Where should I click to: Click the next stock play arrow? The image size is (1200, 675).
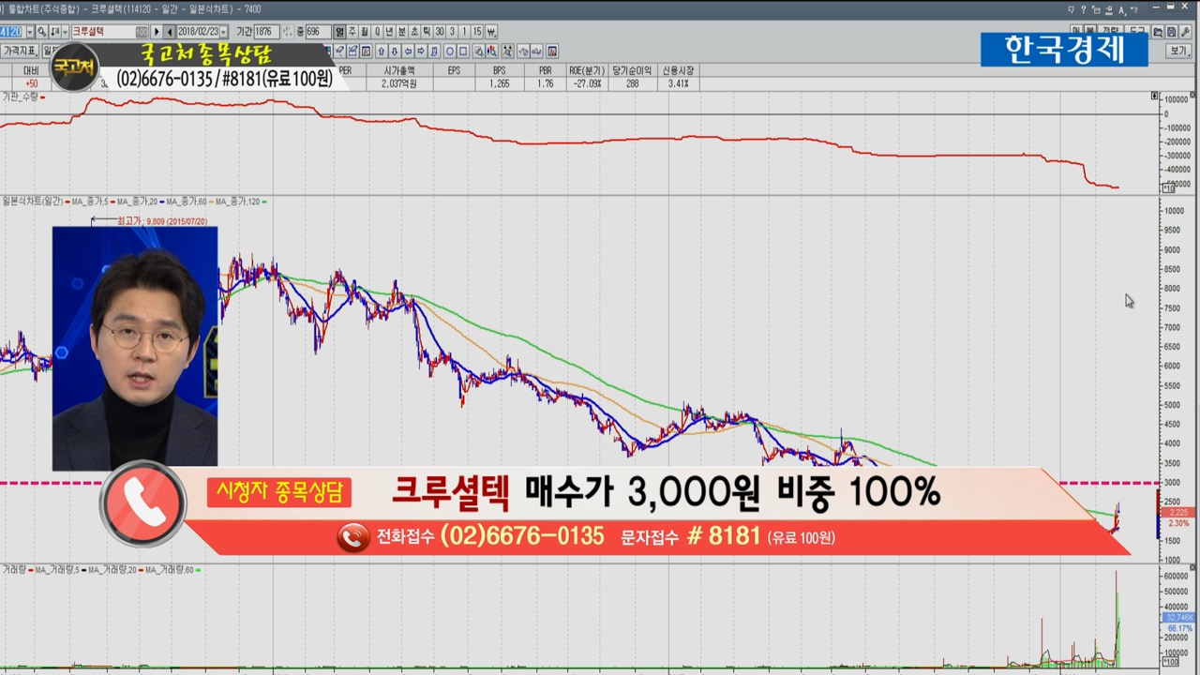(157, 32)
